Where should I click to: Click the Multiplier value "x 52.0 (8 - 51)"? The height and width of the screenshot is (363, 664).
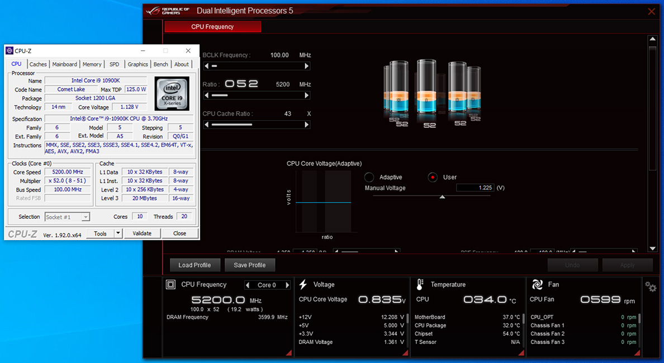[x=68, y=180]
